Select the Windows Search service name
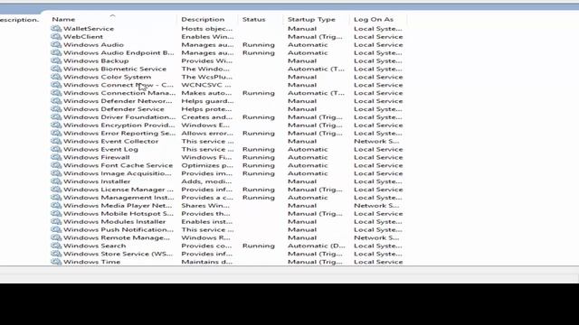This screenshot has height=325, width=579. 94,246
